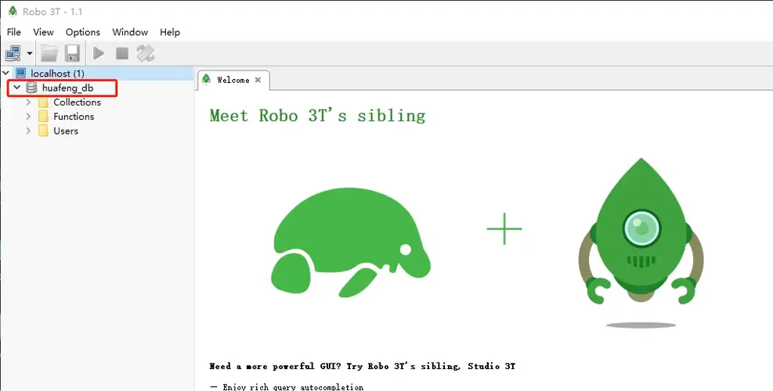Collapse the huafeng_db database node

click(17, 88)
